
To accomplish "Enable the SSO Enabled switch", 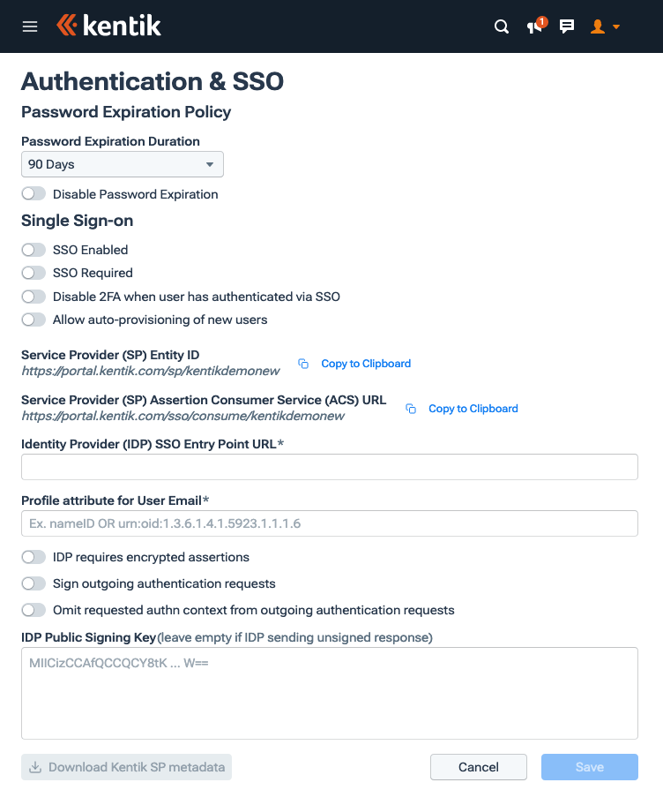I will (33, 250).
